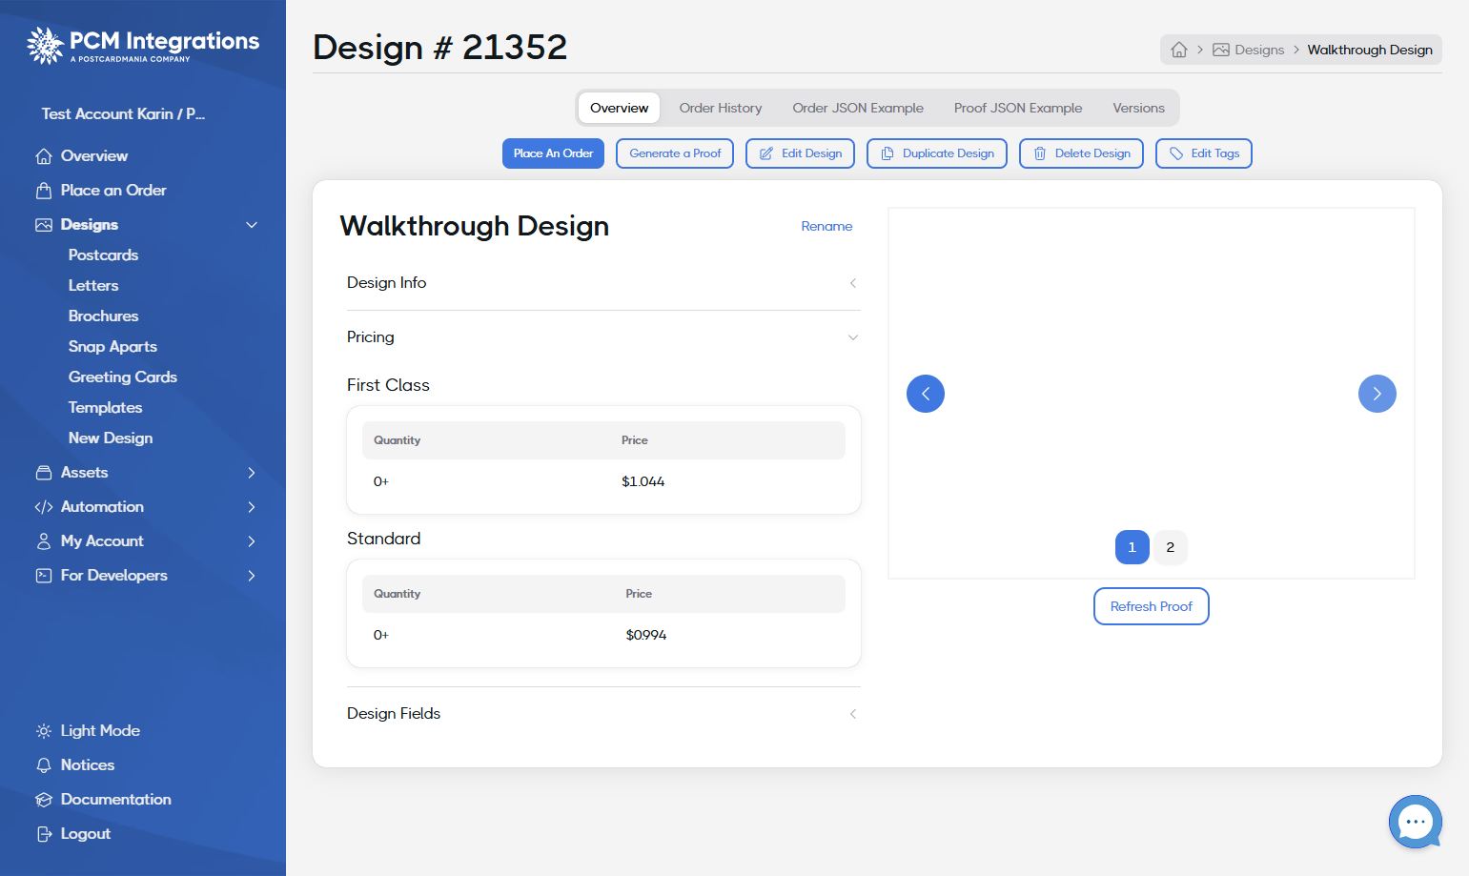Image resolution: width=1469 pixels, height=876 pixels.
Task: Click the Overview house icon in sidebar
Action: [x=44, y=156]
